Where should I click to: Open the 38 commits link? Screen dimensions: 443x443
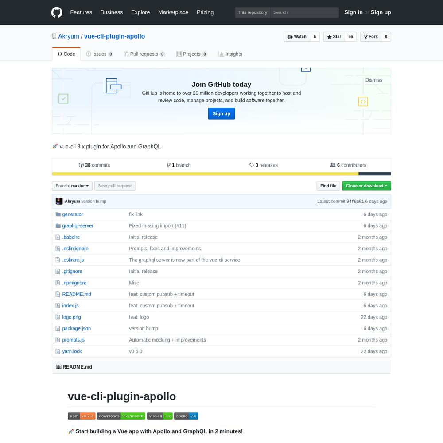click(x=94, y=165)
